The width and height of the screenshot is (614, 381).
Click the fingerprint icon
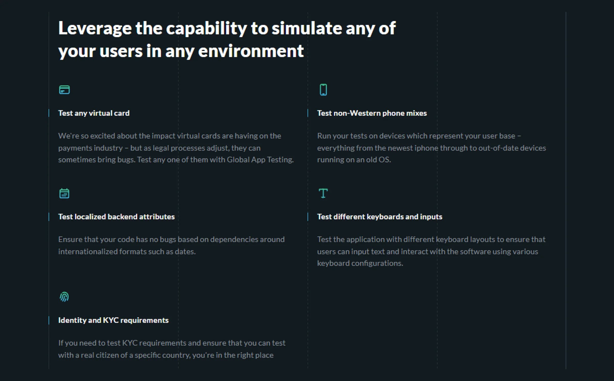click(x=64, y=297)
